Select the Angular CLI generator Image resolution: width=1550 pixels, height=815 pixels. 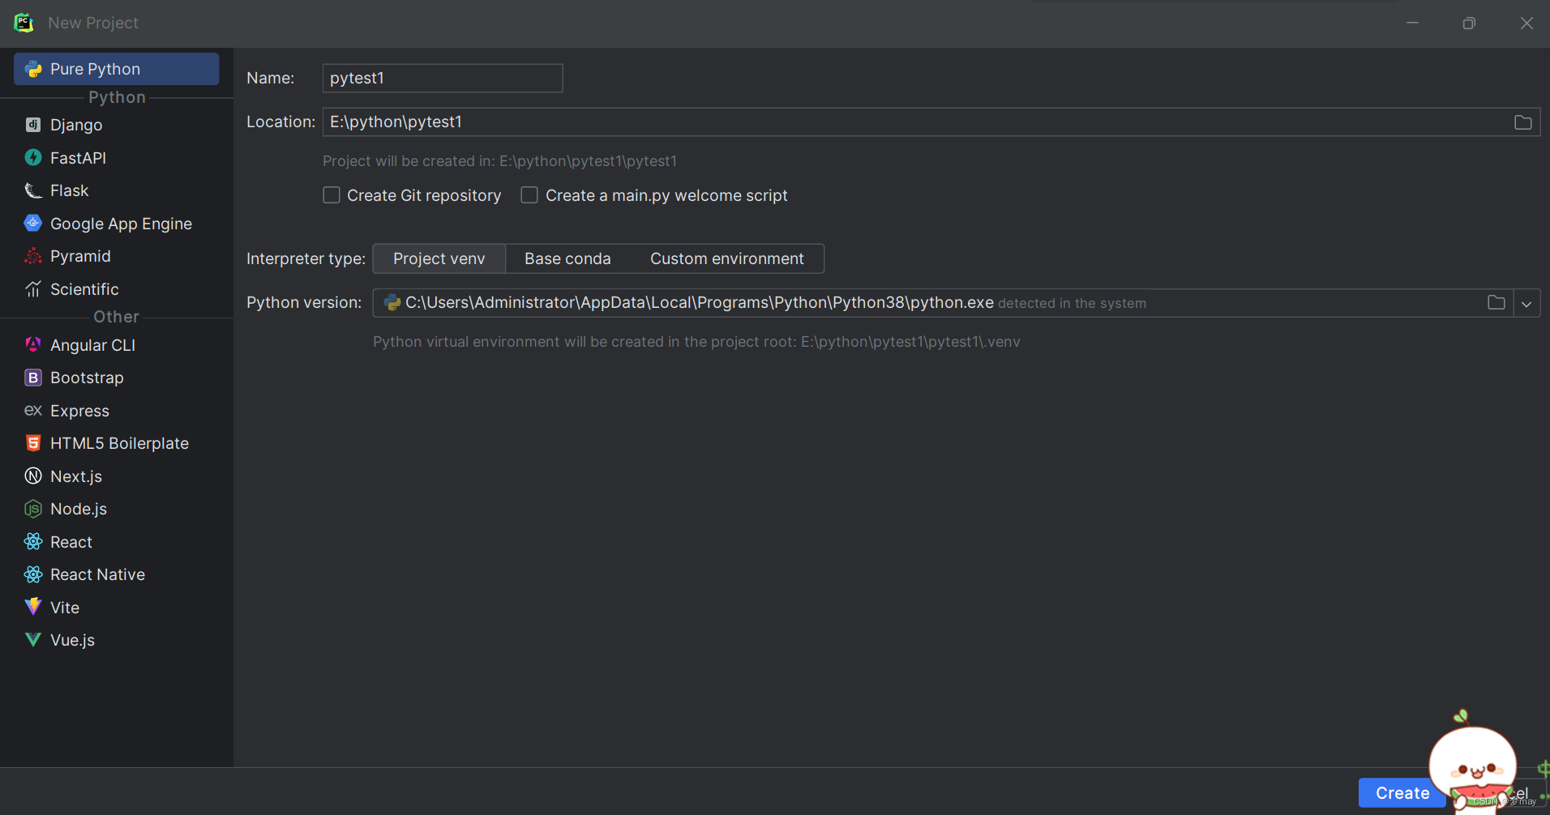32,344
